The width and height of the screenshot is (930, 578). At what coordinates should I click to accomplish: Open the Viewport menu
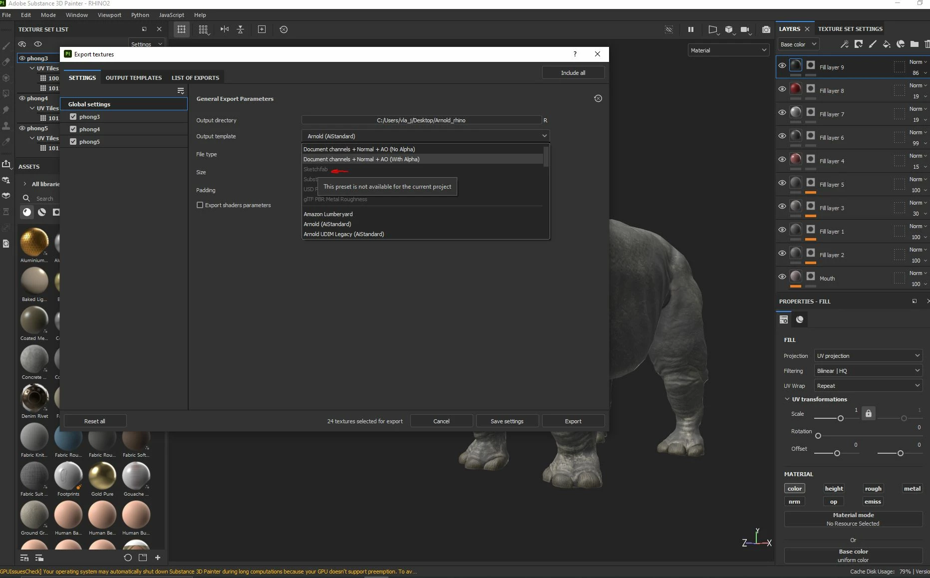(109, 15)
